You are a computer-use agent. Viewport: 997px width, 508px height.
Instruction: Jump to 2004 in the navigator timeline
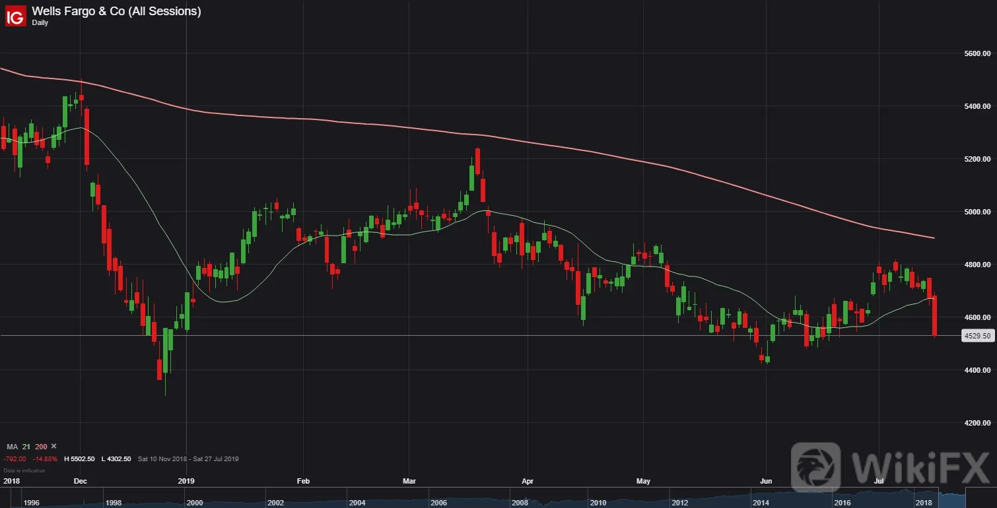click(x=357, y=503)
